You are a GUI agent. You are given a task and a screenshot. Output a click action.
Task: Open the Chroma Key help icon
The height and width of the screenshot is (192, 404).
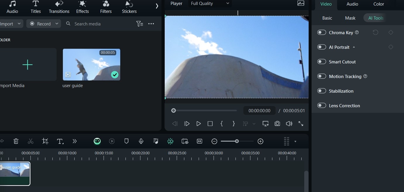[x=357, y=32]
